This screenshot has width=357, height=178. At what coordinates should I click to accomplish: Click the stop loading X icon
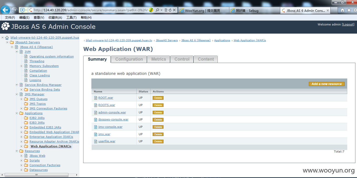(x=174, y=10)
